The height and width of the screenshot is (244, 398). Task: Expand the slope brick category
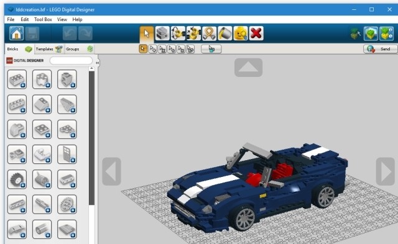(42, 104)
